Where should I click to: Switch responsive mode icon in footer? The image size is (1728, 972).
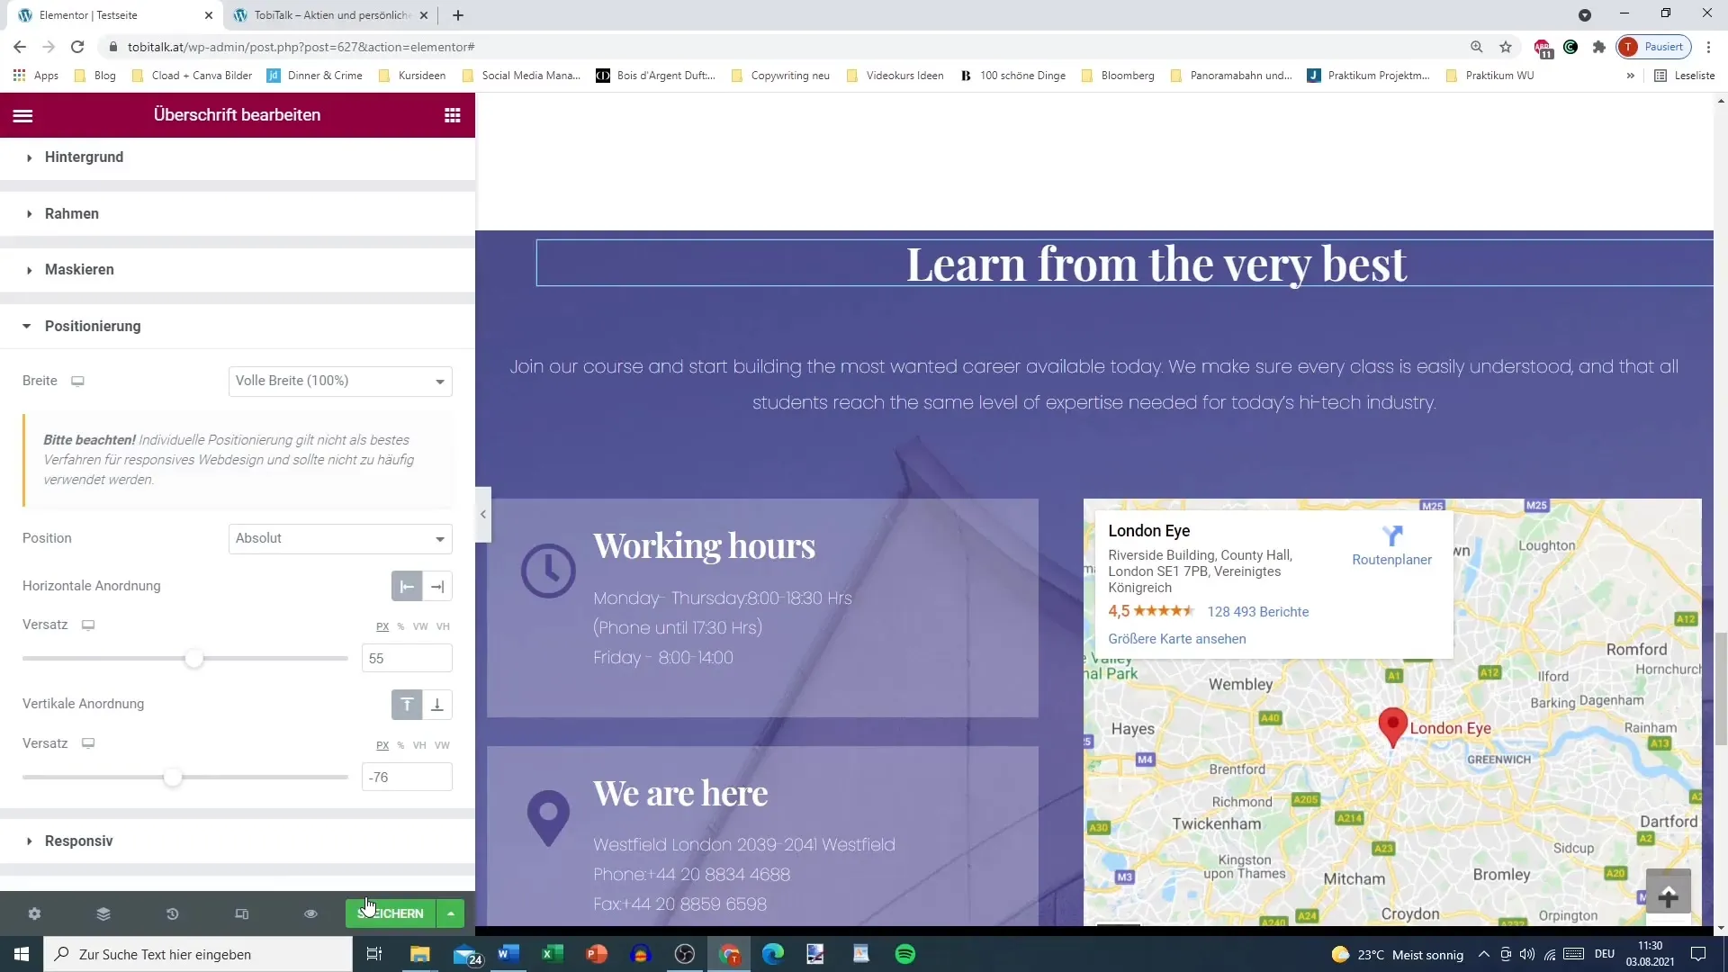(242, 913)
